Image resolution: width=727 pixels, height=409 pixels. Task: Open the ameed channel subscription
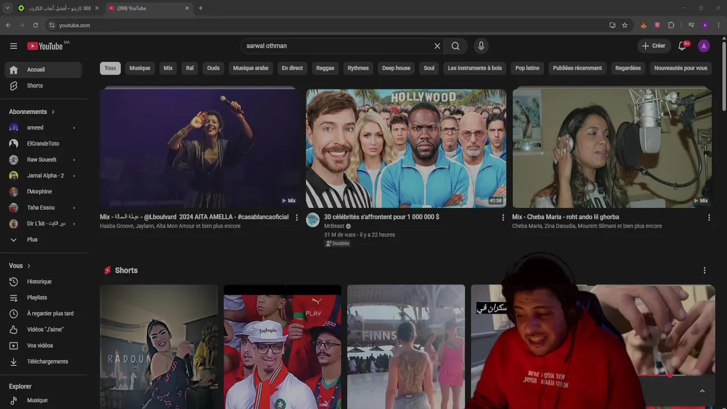coord(44,128)
